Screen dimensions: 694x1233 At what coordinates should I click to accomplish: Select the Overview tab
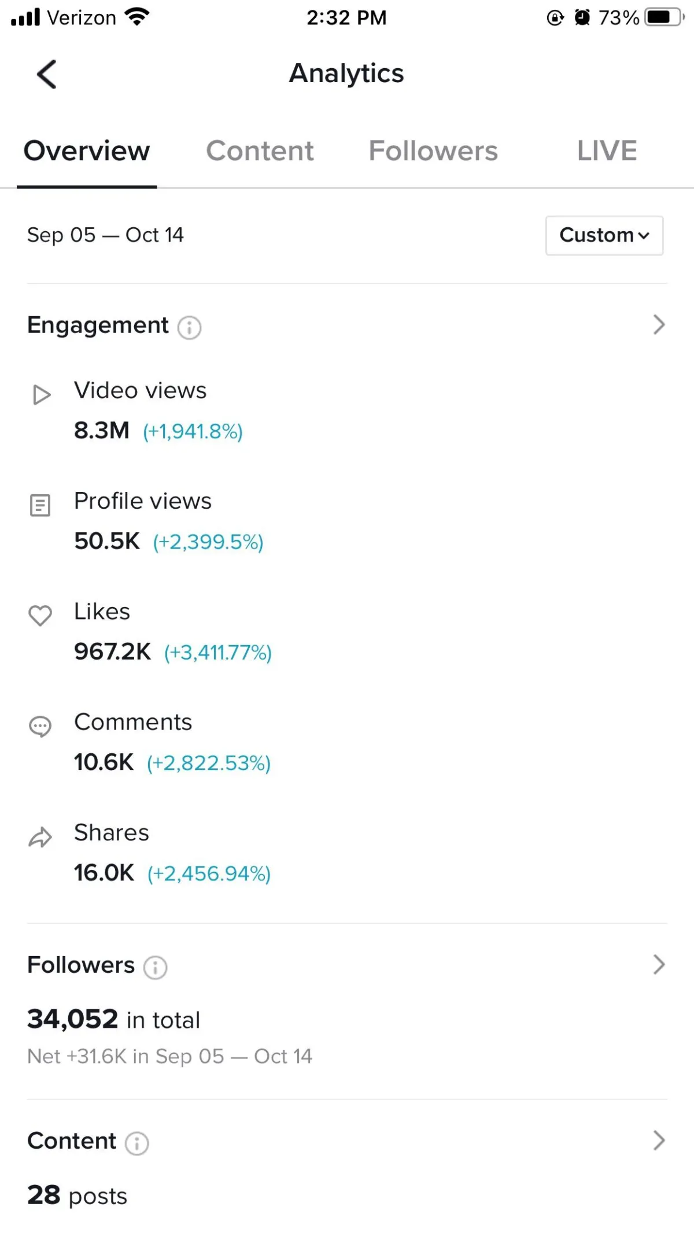click(87, 151)
